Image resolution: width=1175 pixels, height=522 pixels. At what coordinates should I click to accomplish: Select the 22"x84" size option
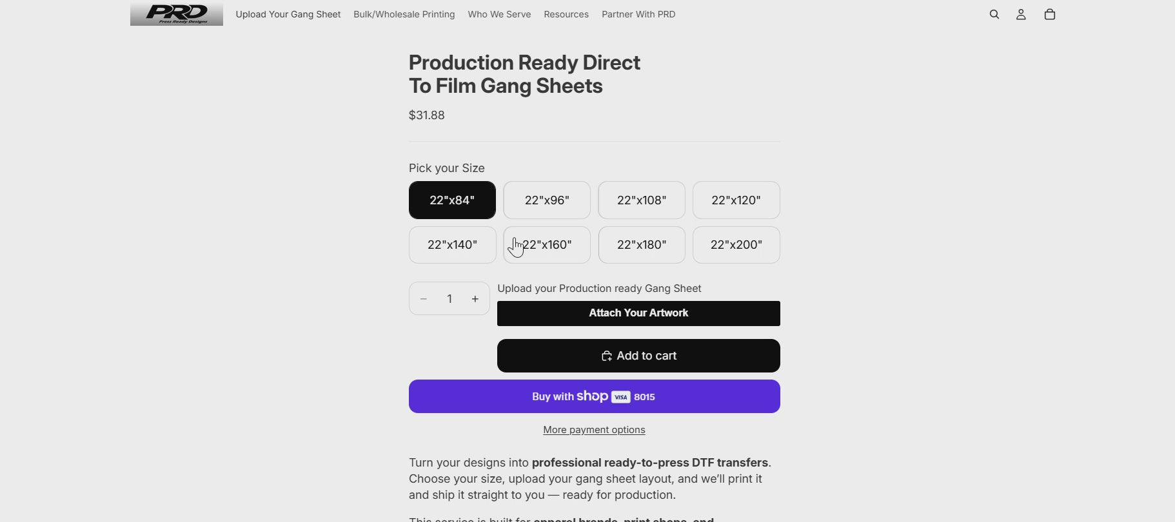[452, 200]
